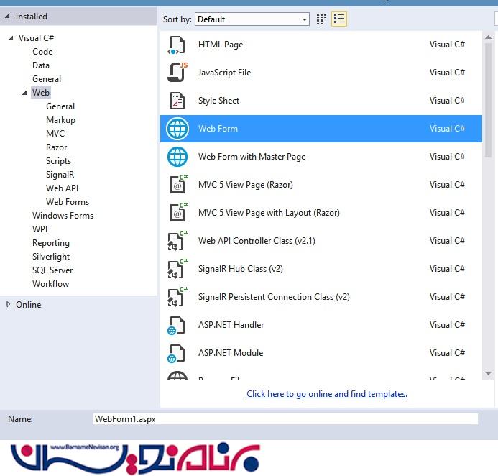The image size is (498, 476).
Task: Collapse the Installed section
Action: (8, 17)
